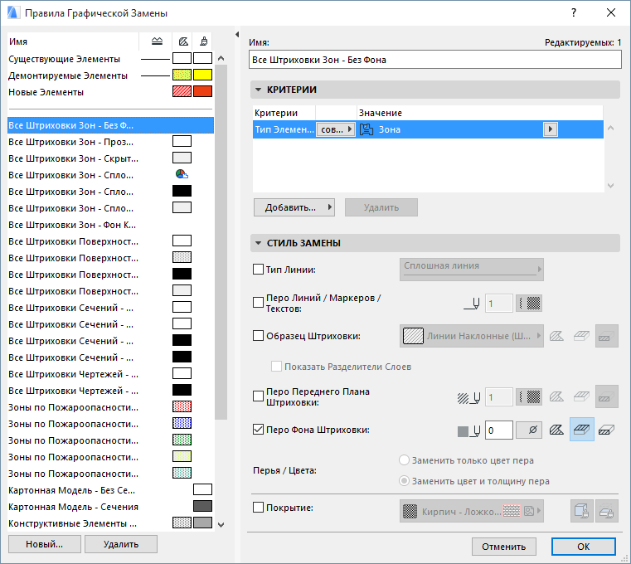Click transparent background pen button
631x564 pixels.
click(x=529, y=430)
